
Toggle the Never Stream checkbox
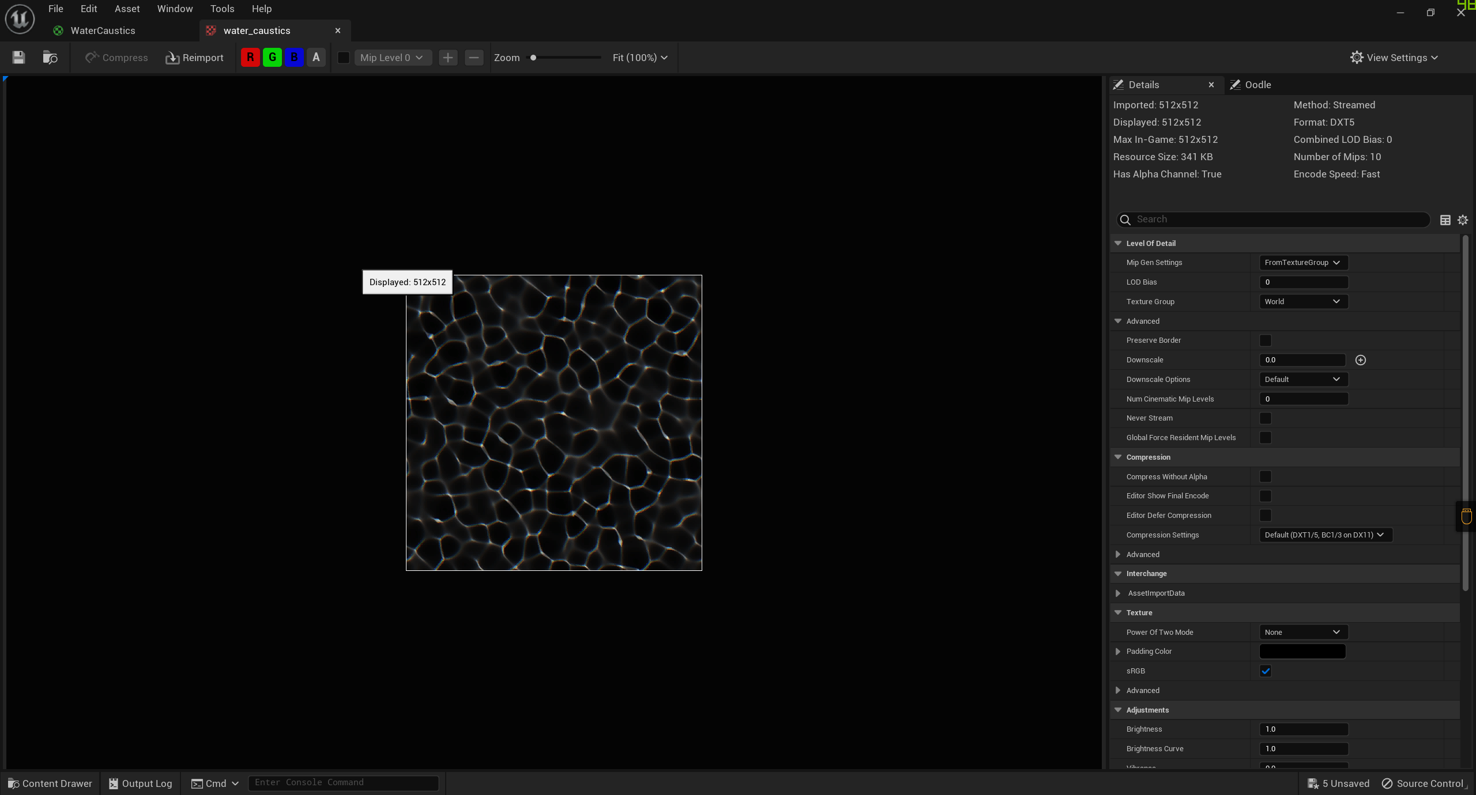[1265, 418]
